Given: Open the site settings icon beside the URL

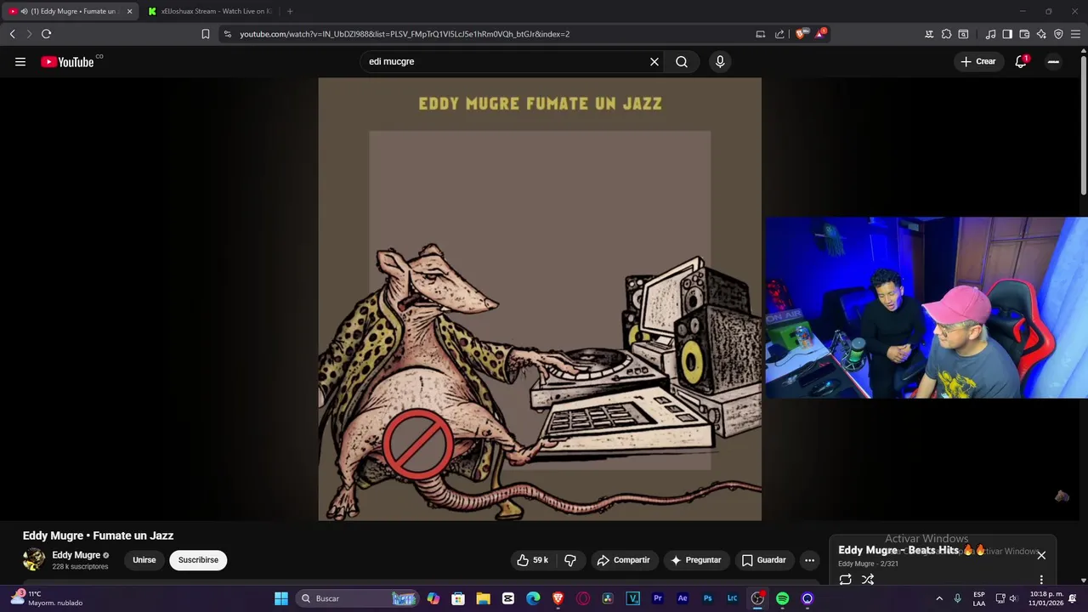Looking at the screenshot, I should coord(227,34).
